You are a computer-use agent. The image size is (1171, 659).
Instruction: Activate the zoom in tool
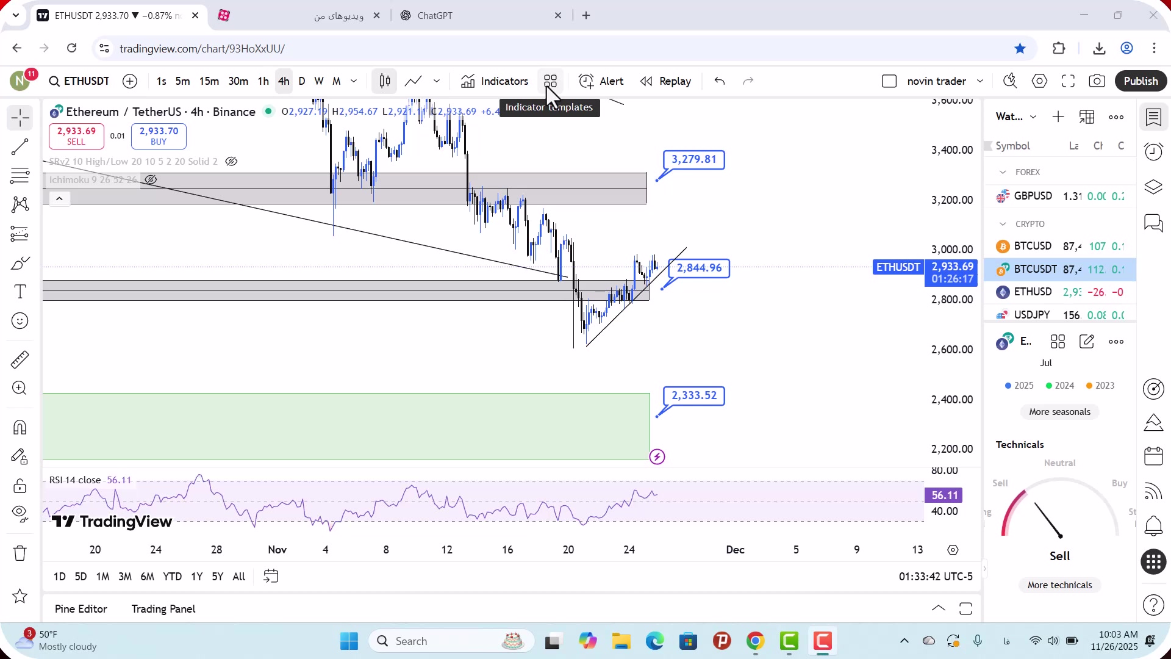(20, 388)
